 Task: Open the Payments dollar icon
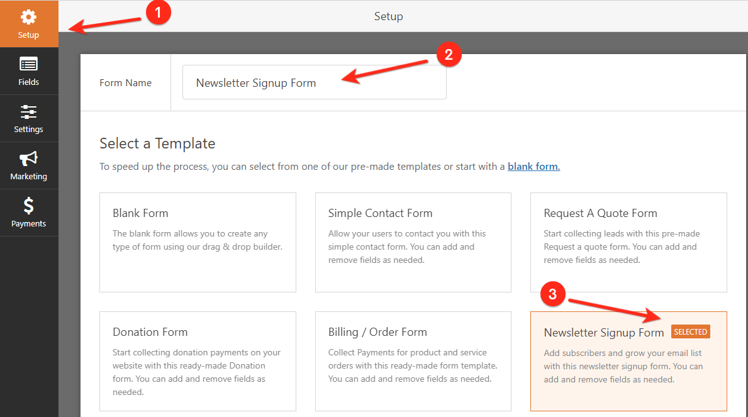28,206
